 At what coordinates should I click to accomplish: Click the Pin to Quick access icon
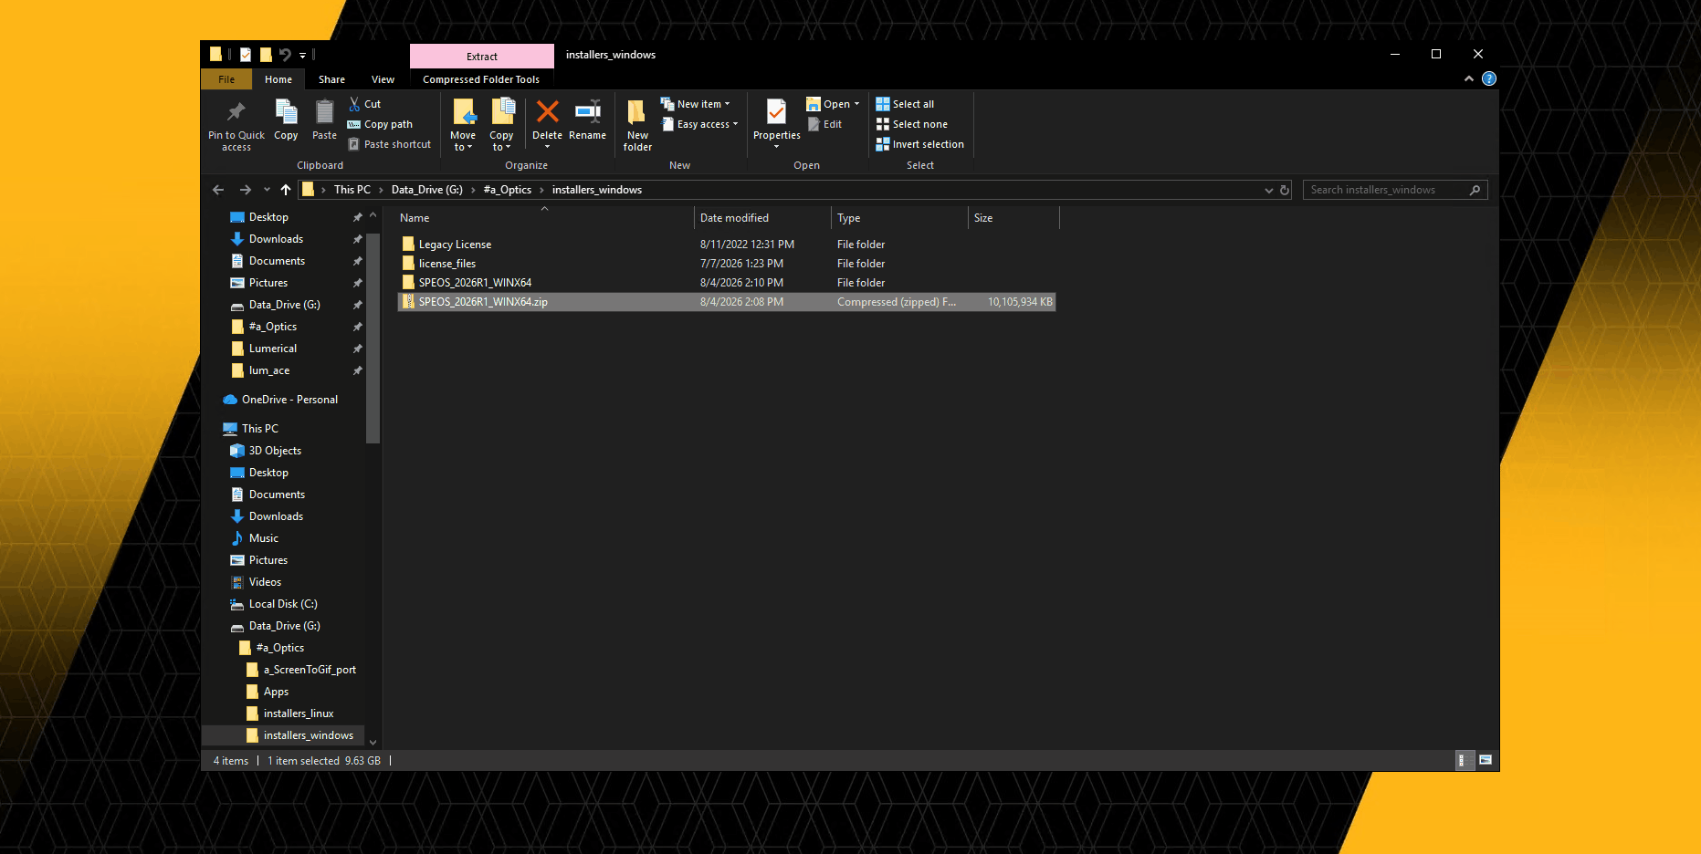click(236, 112)
